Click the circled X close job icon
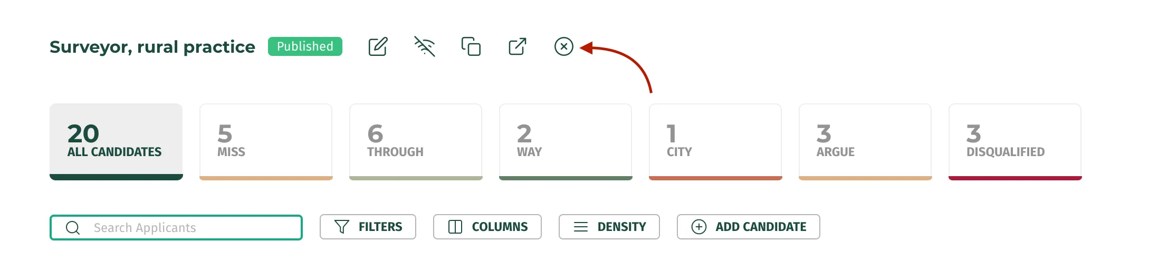Image resolution: width=1149 pixels, height=270 pixels. [564, 46]
